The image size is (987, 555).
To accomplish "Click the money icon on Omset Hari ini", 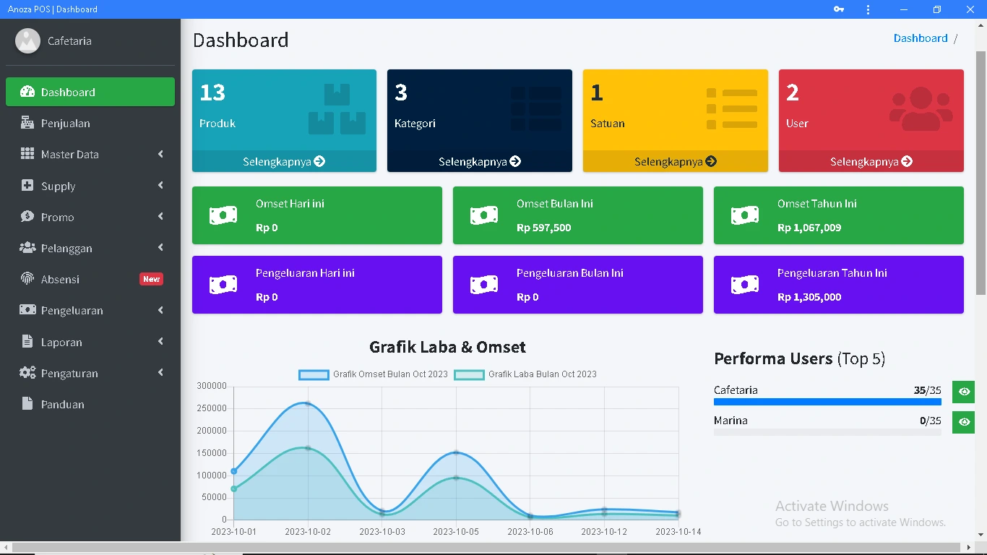I will click(223, 215).
